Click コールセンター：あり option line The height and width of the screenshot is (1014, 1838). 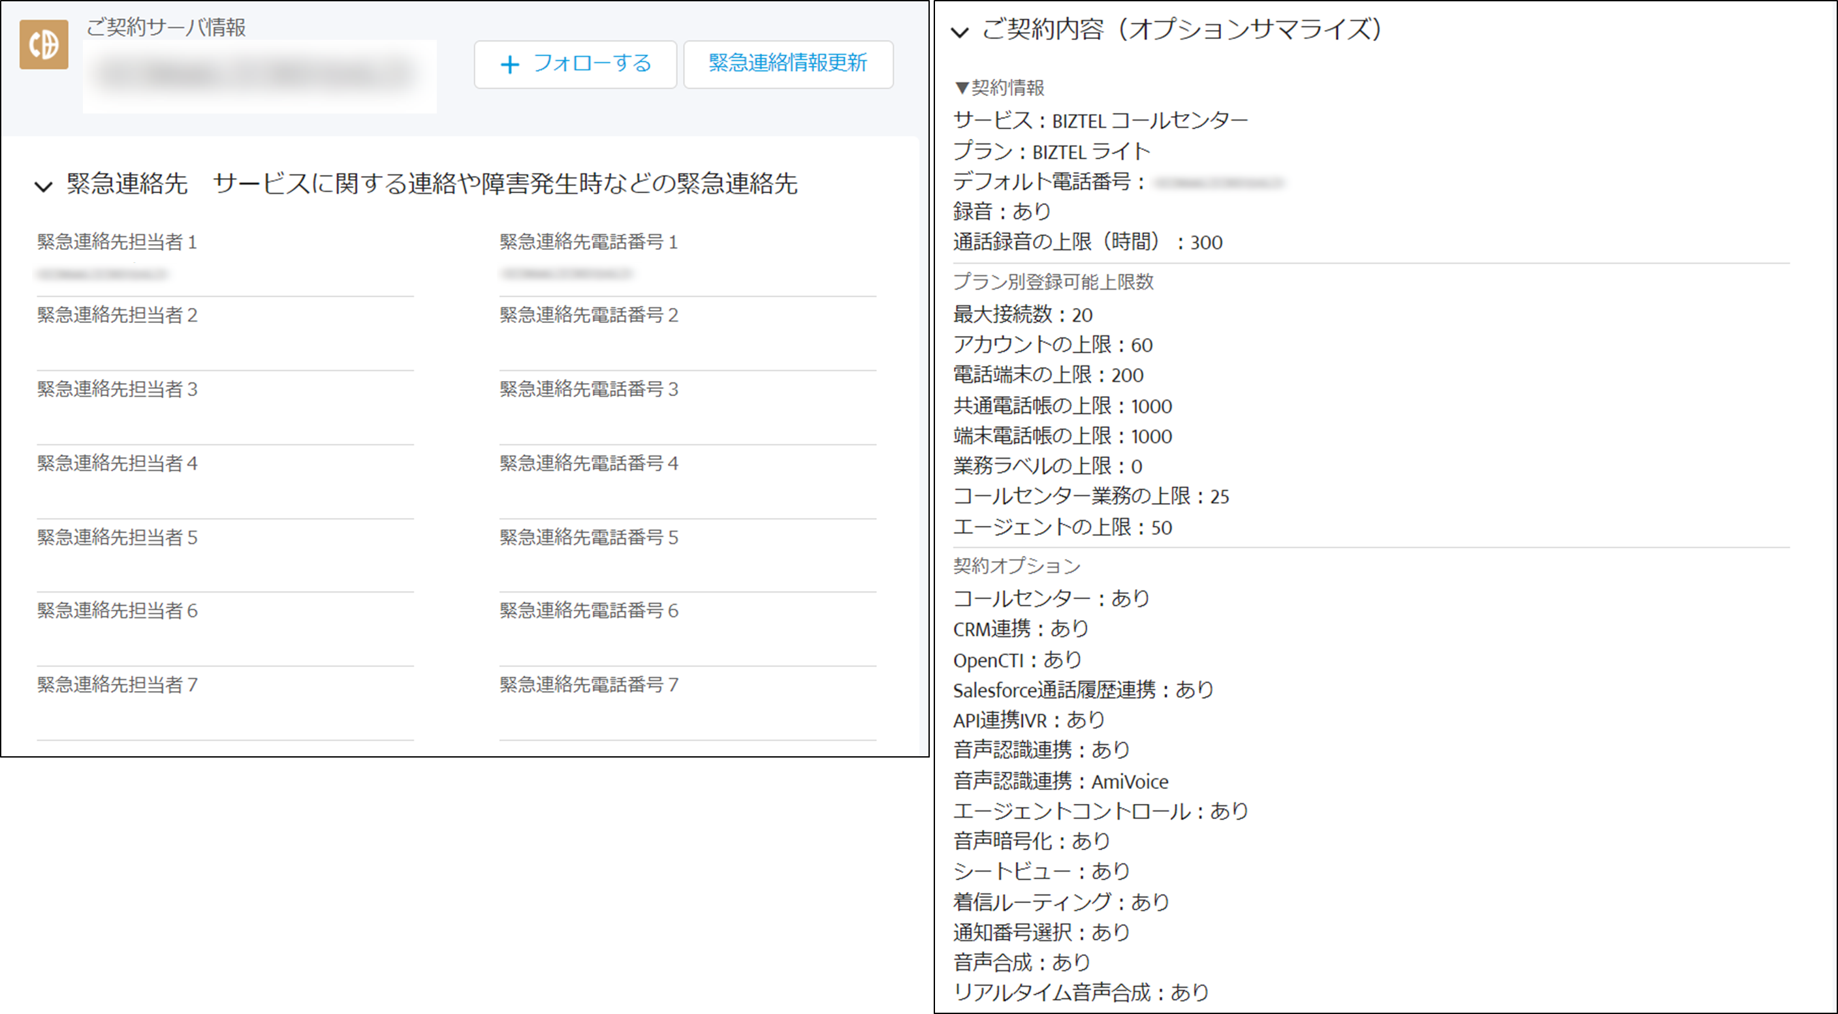(1052, 598)
